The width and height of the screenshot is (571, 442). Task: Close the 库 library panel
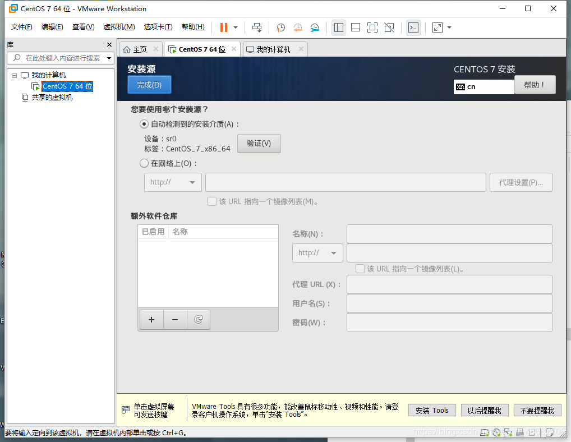coord(109,44)
